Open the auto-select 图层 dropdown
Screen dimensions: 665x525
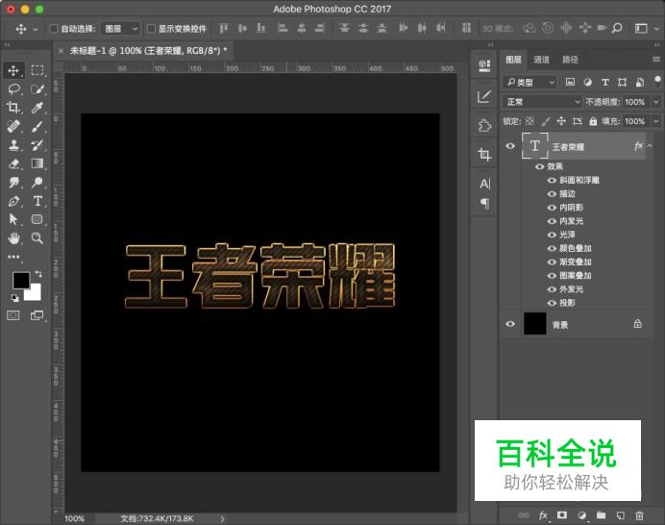click(121, 29)
